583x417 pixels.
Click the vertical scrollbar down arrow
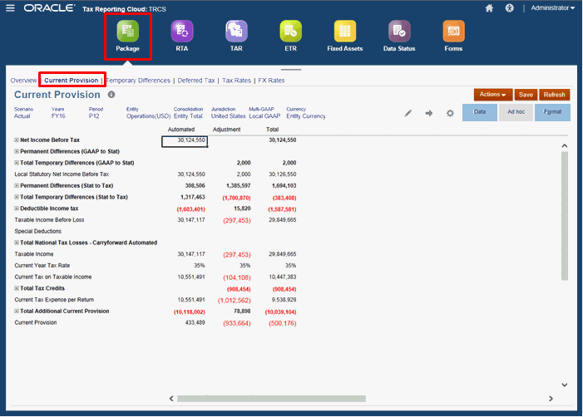[565, 385]
